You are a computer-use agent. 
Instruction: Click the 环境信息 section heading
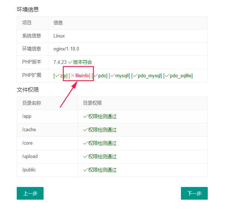coord(28,10)
